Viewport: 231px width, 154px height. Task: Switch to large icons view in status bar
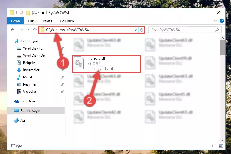pyautogui.click(x=221, y=146)
